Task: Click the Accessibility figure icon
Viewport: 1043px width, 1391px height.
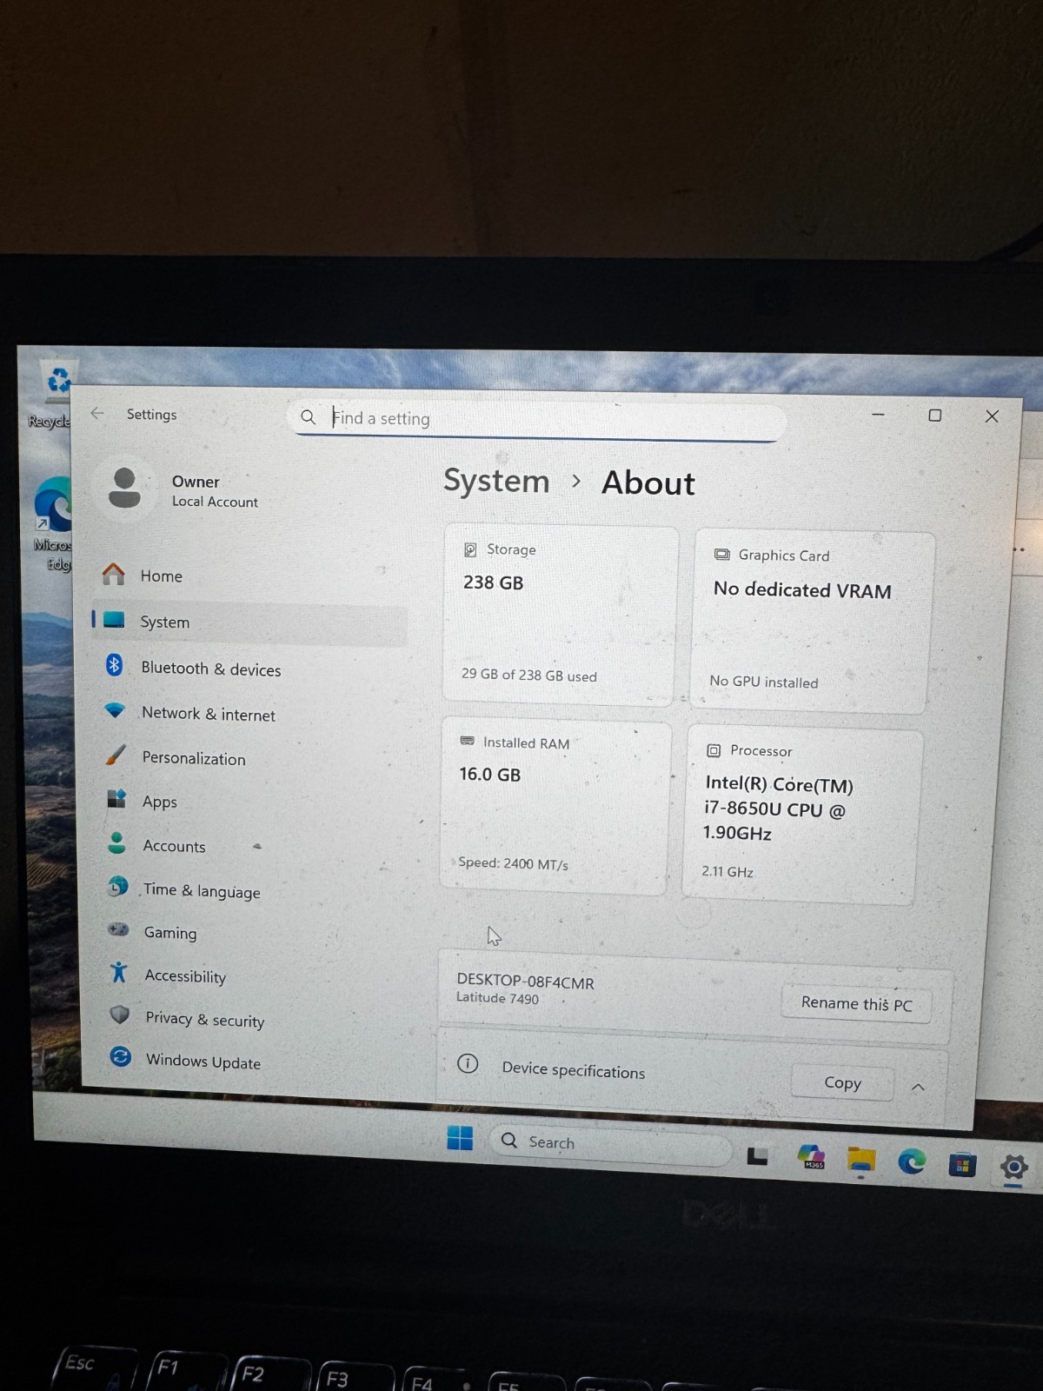Action: (x=119, y=972)
